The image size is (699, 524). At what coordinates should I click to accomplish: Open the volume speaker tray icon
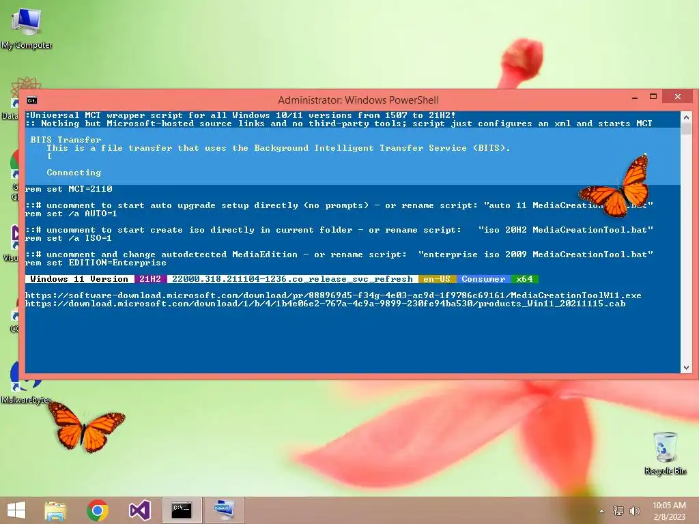[x=635, y=510]
